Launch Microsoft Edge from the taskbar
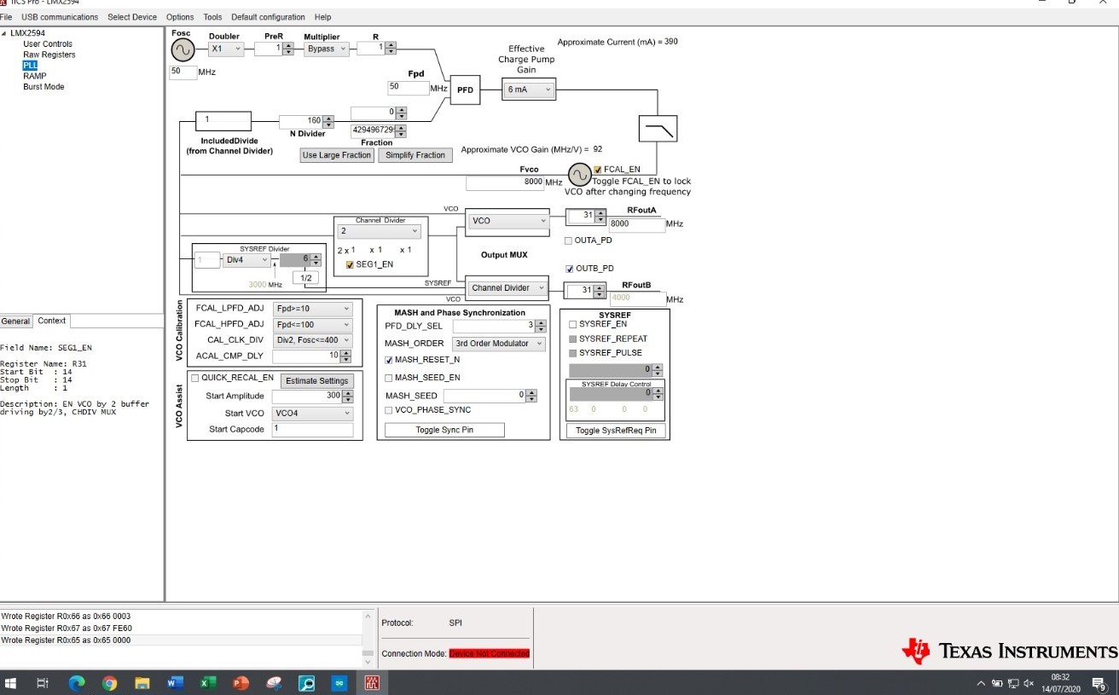Viewport: 1119px width, 695px height. (77, 683)
